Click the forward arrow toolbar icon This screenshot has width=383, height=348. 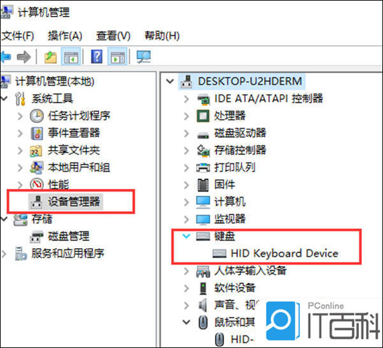pyautogui.click(x=24, y=57)
